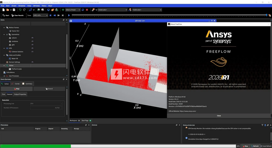The width and height of the screenshot is (272, 148).
Task: Click the Extend button in Data Editors
Action: 49,89
